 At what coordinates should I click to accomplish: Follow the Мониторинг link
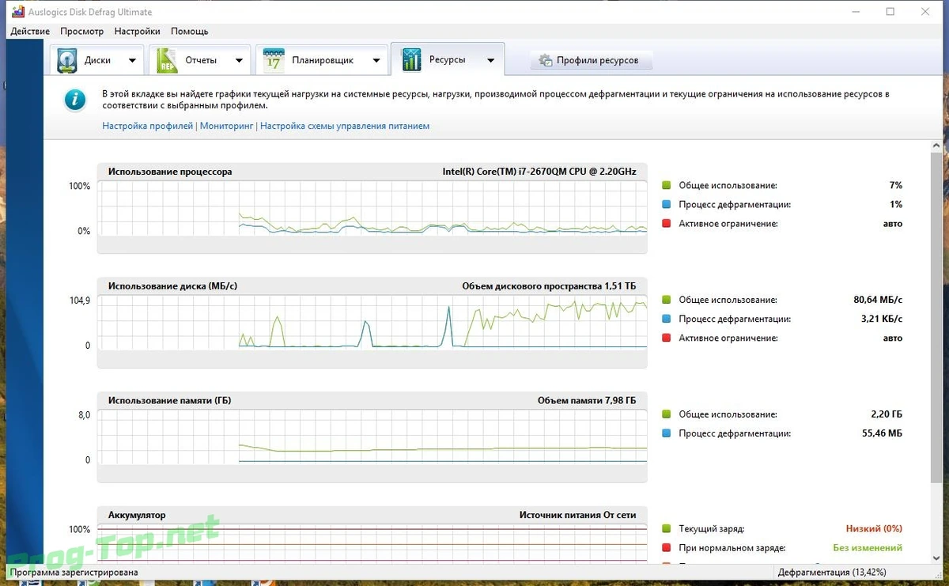pos(227,126)
